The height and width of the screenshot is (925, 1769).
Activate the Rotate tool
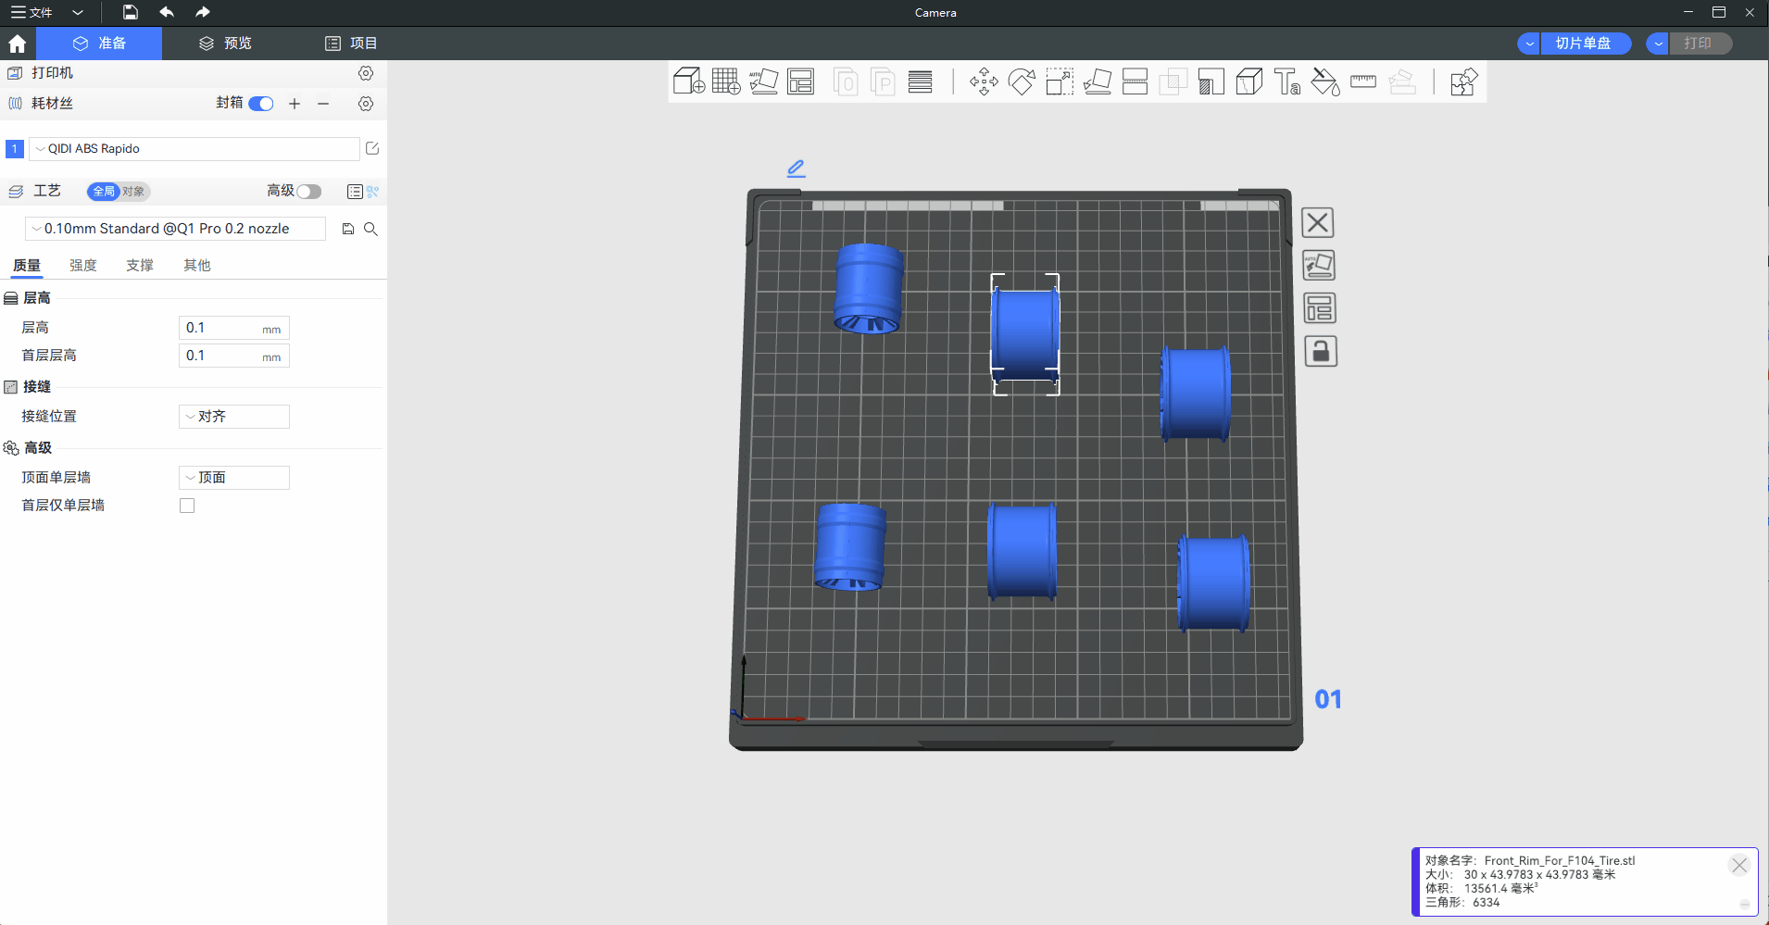click(x=1022, y=82)
